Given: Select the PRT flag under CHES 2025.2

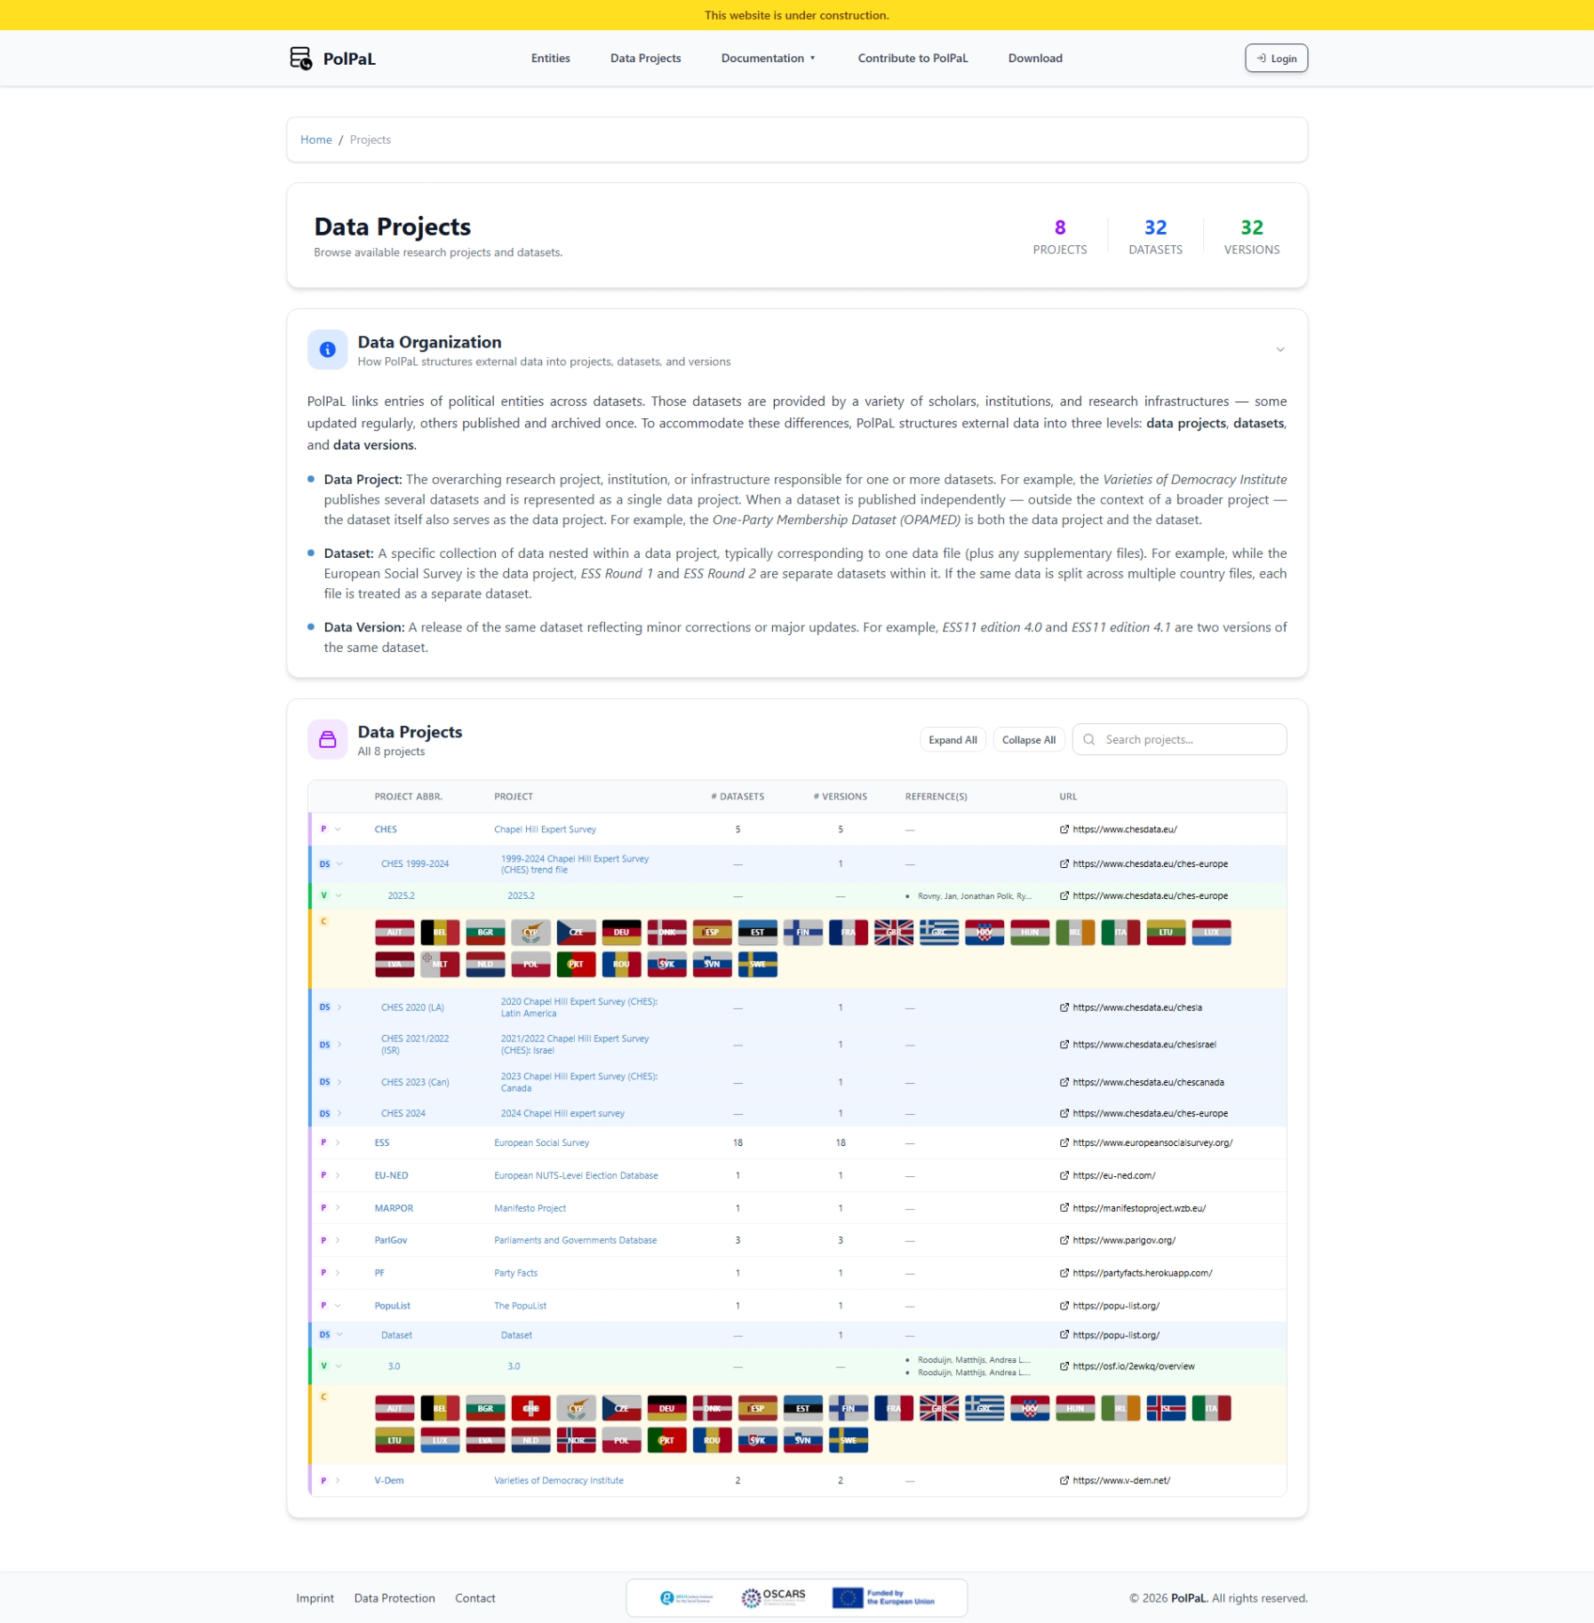Looking at the screenshot, I should pyautogui.click(x=576, y=964).
